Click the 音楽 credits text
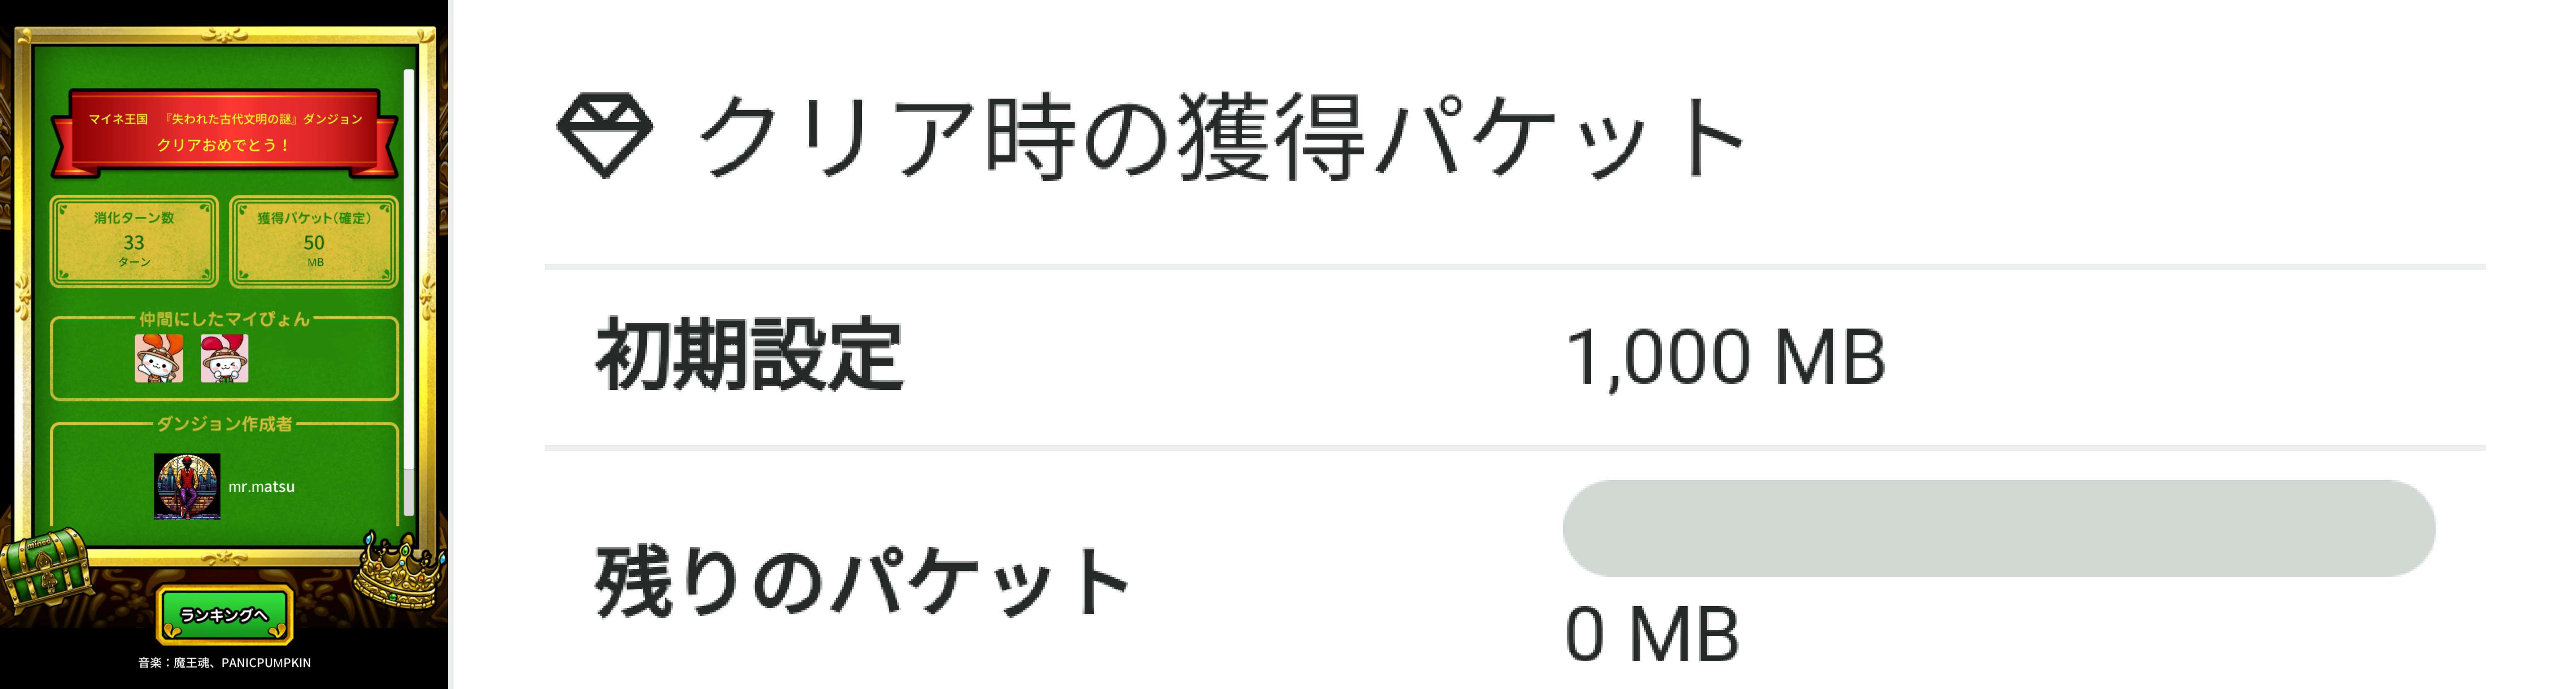 click(x=224, y=663)
